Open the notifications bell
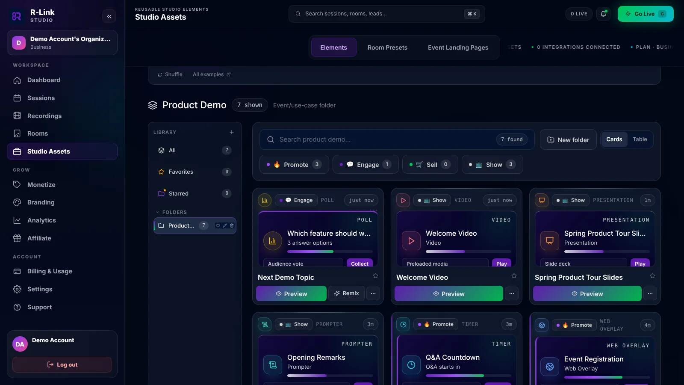Screen dimensions: 684x385 coord(603,14)
